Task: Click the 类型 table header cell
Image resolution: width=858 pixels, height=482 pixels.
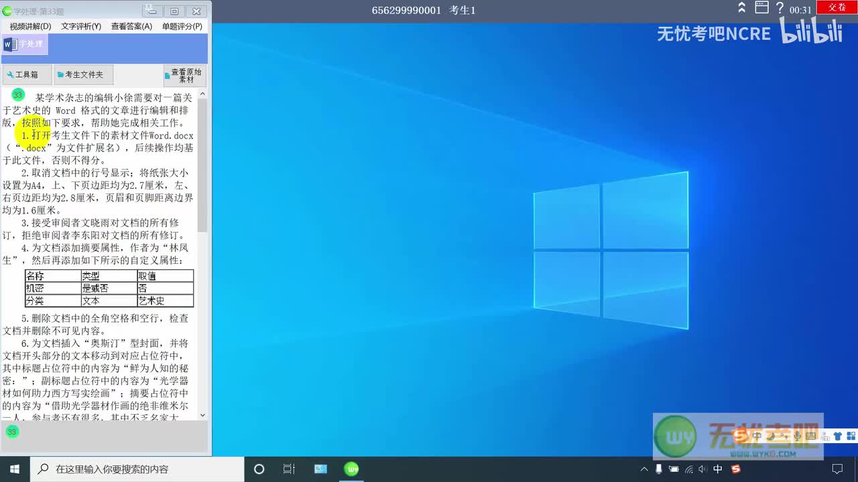Action: pos(109,276)
